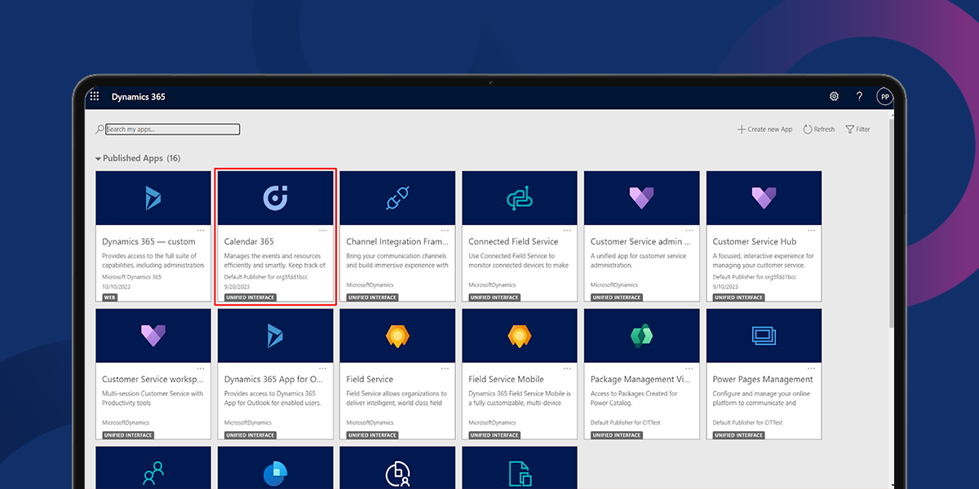
Task: Open more options on Dynamics 365 App for Outlook tile
Action: tap(322, 368)
